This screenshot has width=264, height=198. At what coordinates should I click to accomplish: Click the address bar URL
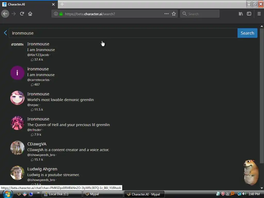[90, 14]
